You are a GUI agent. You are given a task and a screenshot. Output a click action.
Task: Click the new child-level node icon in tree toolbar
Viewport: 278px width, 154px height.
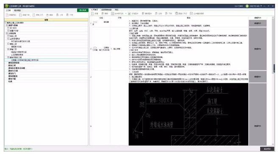click(x=21, y=15)
